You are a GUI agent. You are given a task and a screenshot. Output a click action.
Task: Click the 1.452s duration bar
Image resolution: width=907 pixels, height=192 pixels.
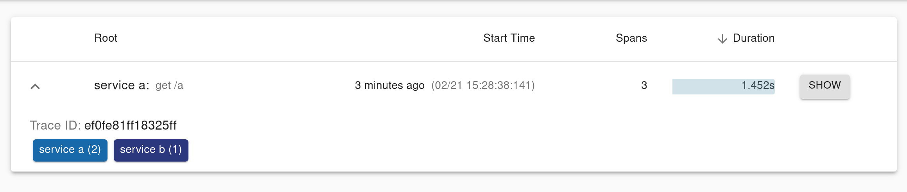click(x=723, y=86)
